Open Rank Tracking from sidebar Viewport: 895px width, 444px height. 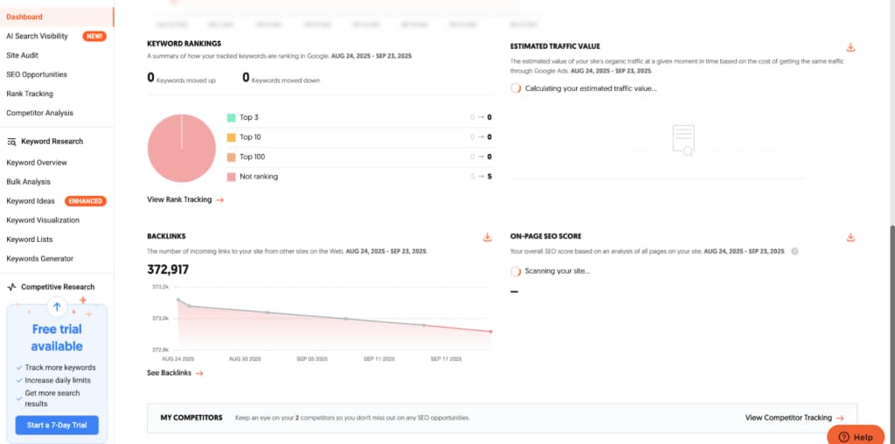pyautogui.click(x=30, y=94)
